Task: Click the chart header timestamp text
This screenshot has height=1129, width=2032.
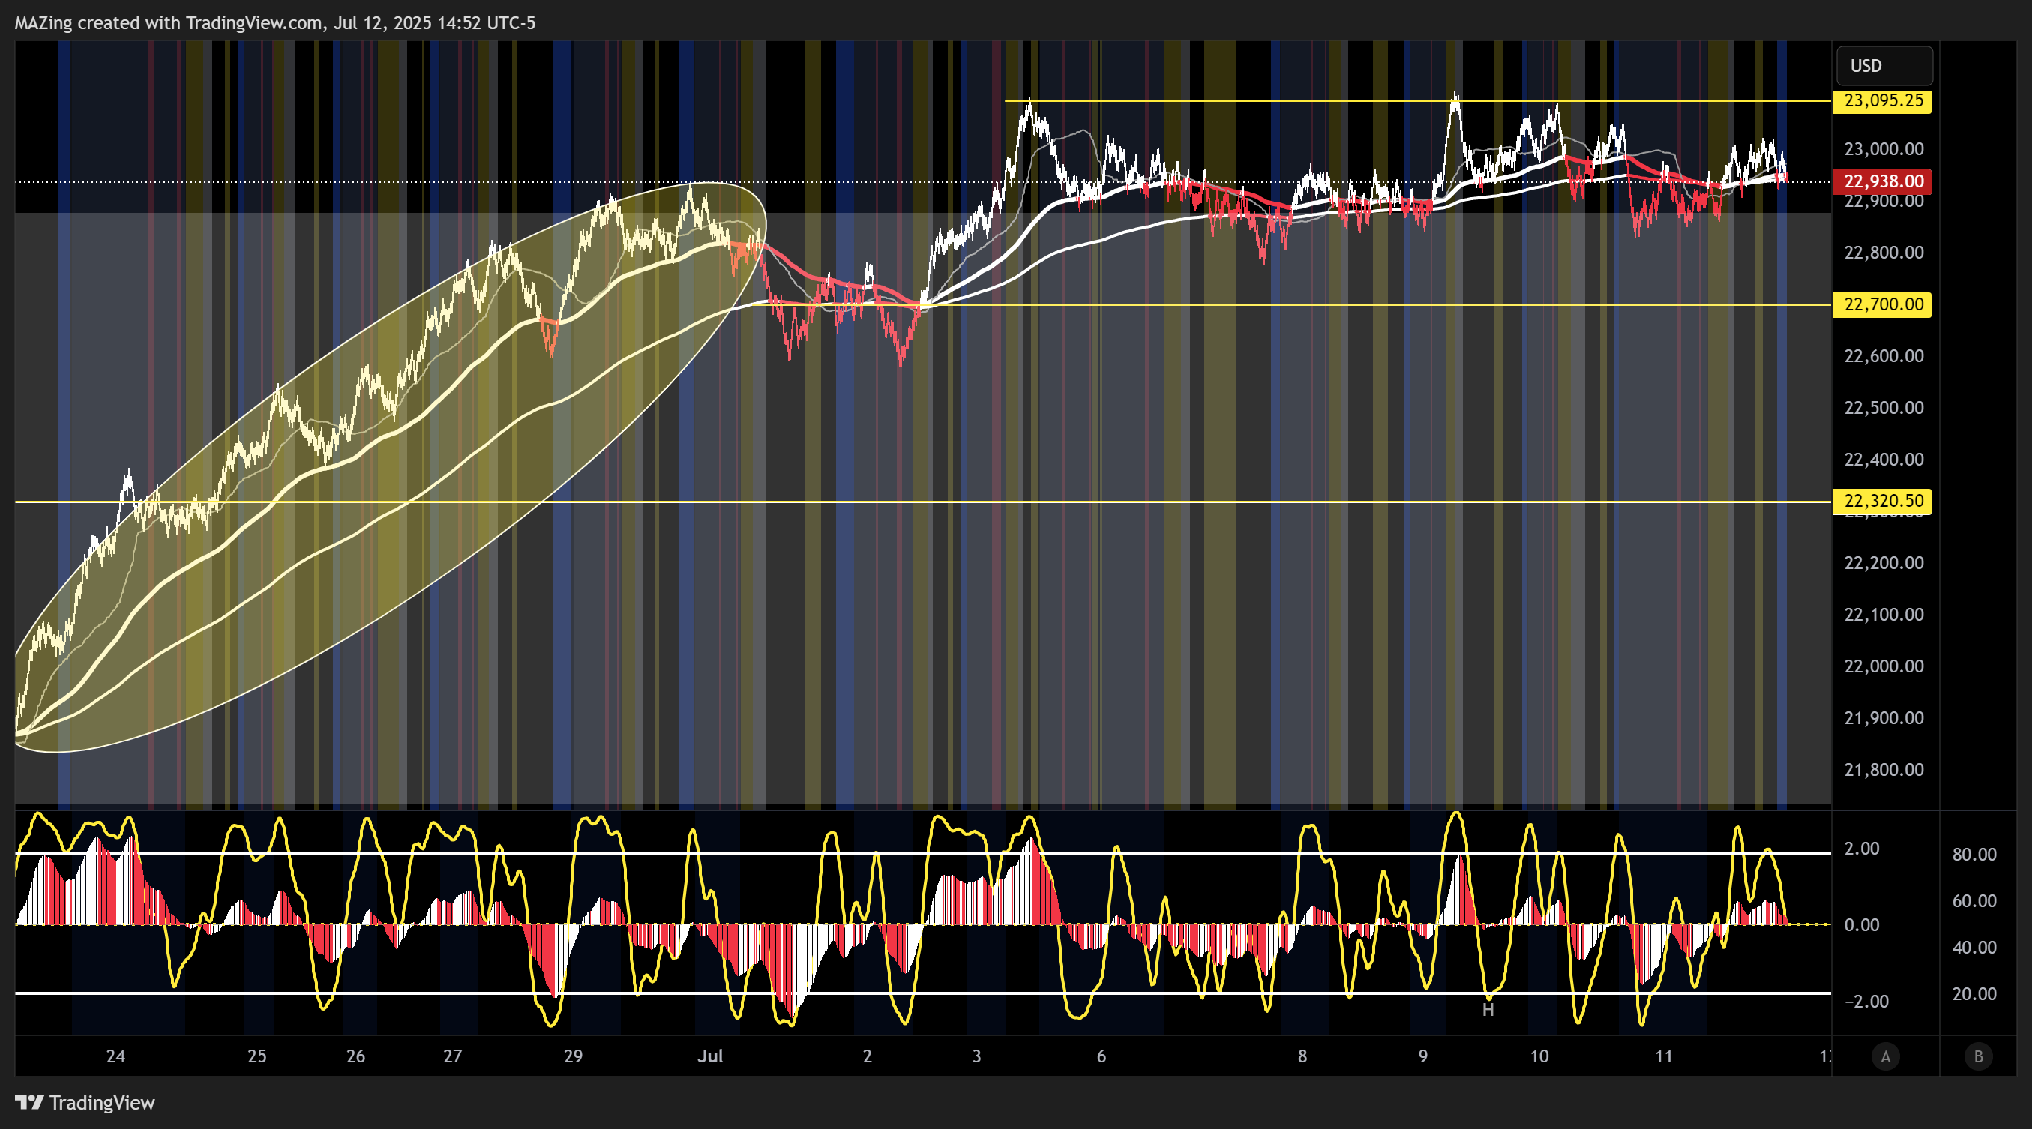Action: [x=275, y=22]
